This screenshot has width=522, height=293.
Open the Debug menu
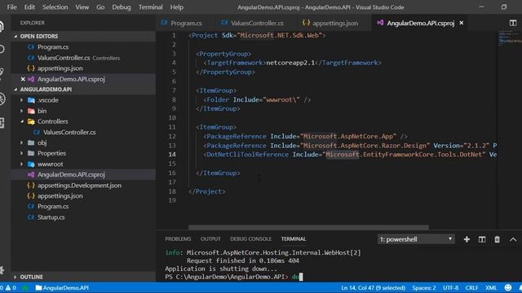point(122,7)
